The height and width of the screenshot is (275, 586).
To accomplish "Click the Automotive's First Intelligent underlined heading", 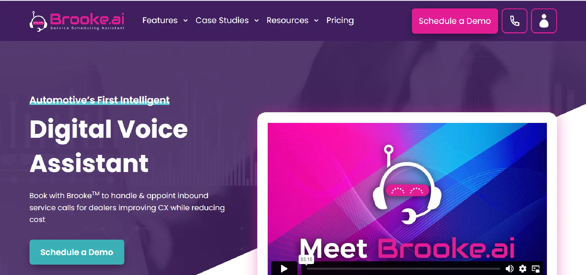I will click(x=100, y=100).
